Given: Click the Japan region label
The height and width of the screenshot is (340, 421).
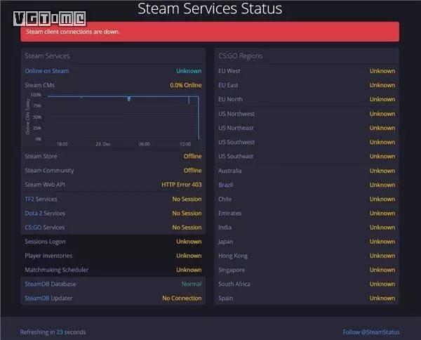Looking at the screenshot, I should coord(225,242).
